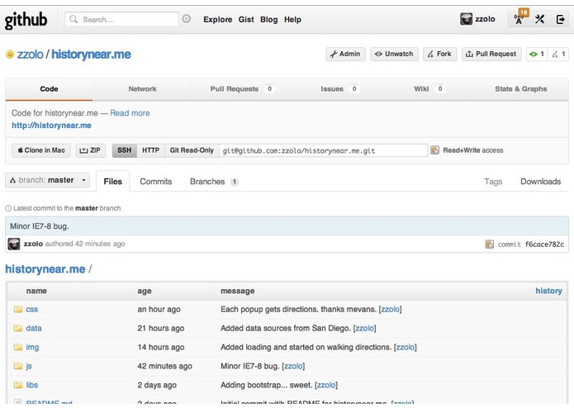Open notifications icon with 19 badge

coord(519,19)
